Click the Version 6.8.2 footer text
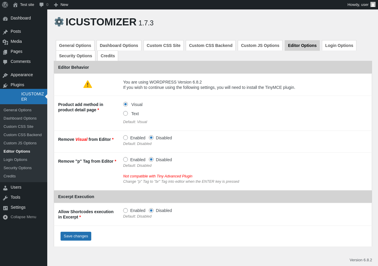This screenshot has height=266, width=378. 361,260
